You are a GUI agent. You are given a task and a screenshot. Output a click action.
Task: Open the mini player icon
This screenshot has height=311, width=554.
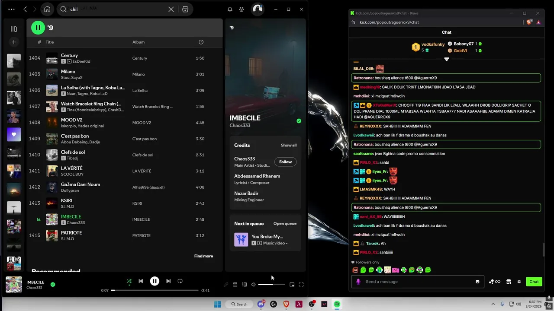(x=292, y=285)
